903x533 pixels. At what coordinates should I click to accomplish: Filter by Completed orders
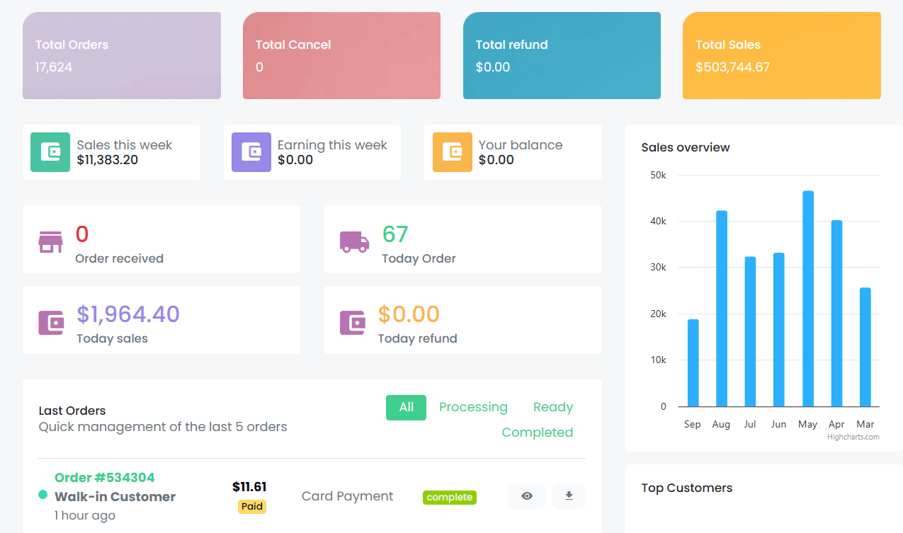point(537,432)
